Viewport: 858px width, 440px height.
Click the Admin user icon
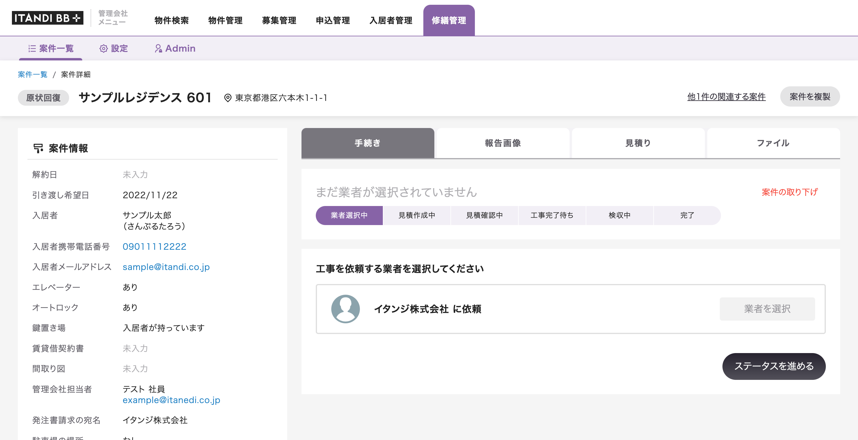(158, 49)
